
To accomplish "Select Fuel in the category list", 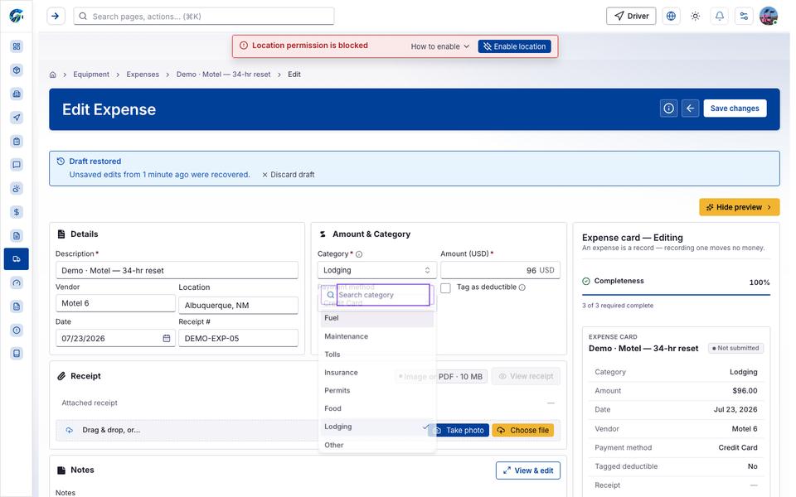I will (377, 318).
